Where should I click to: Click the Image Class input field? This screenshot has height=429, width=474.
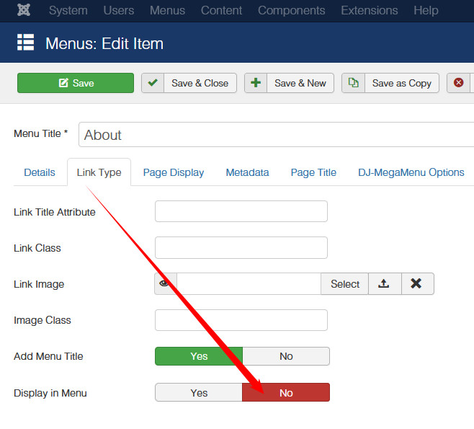point(241,320)
